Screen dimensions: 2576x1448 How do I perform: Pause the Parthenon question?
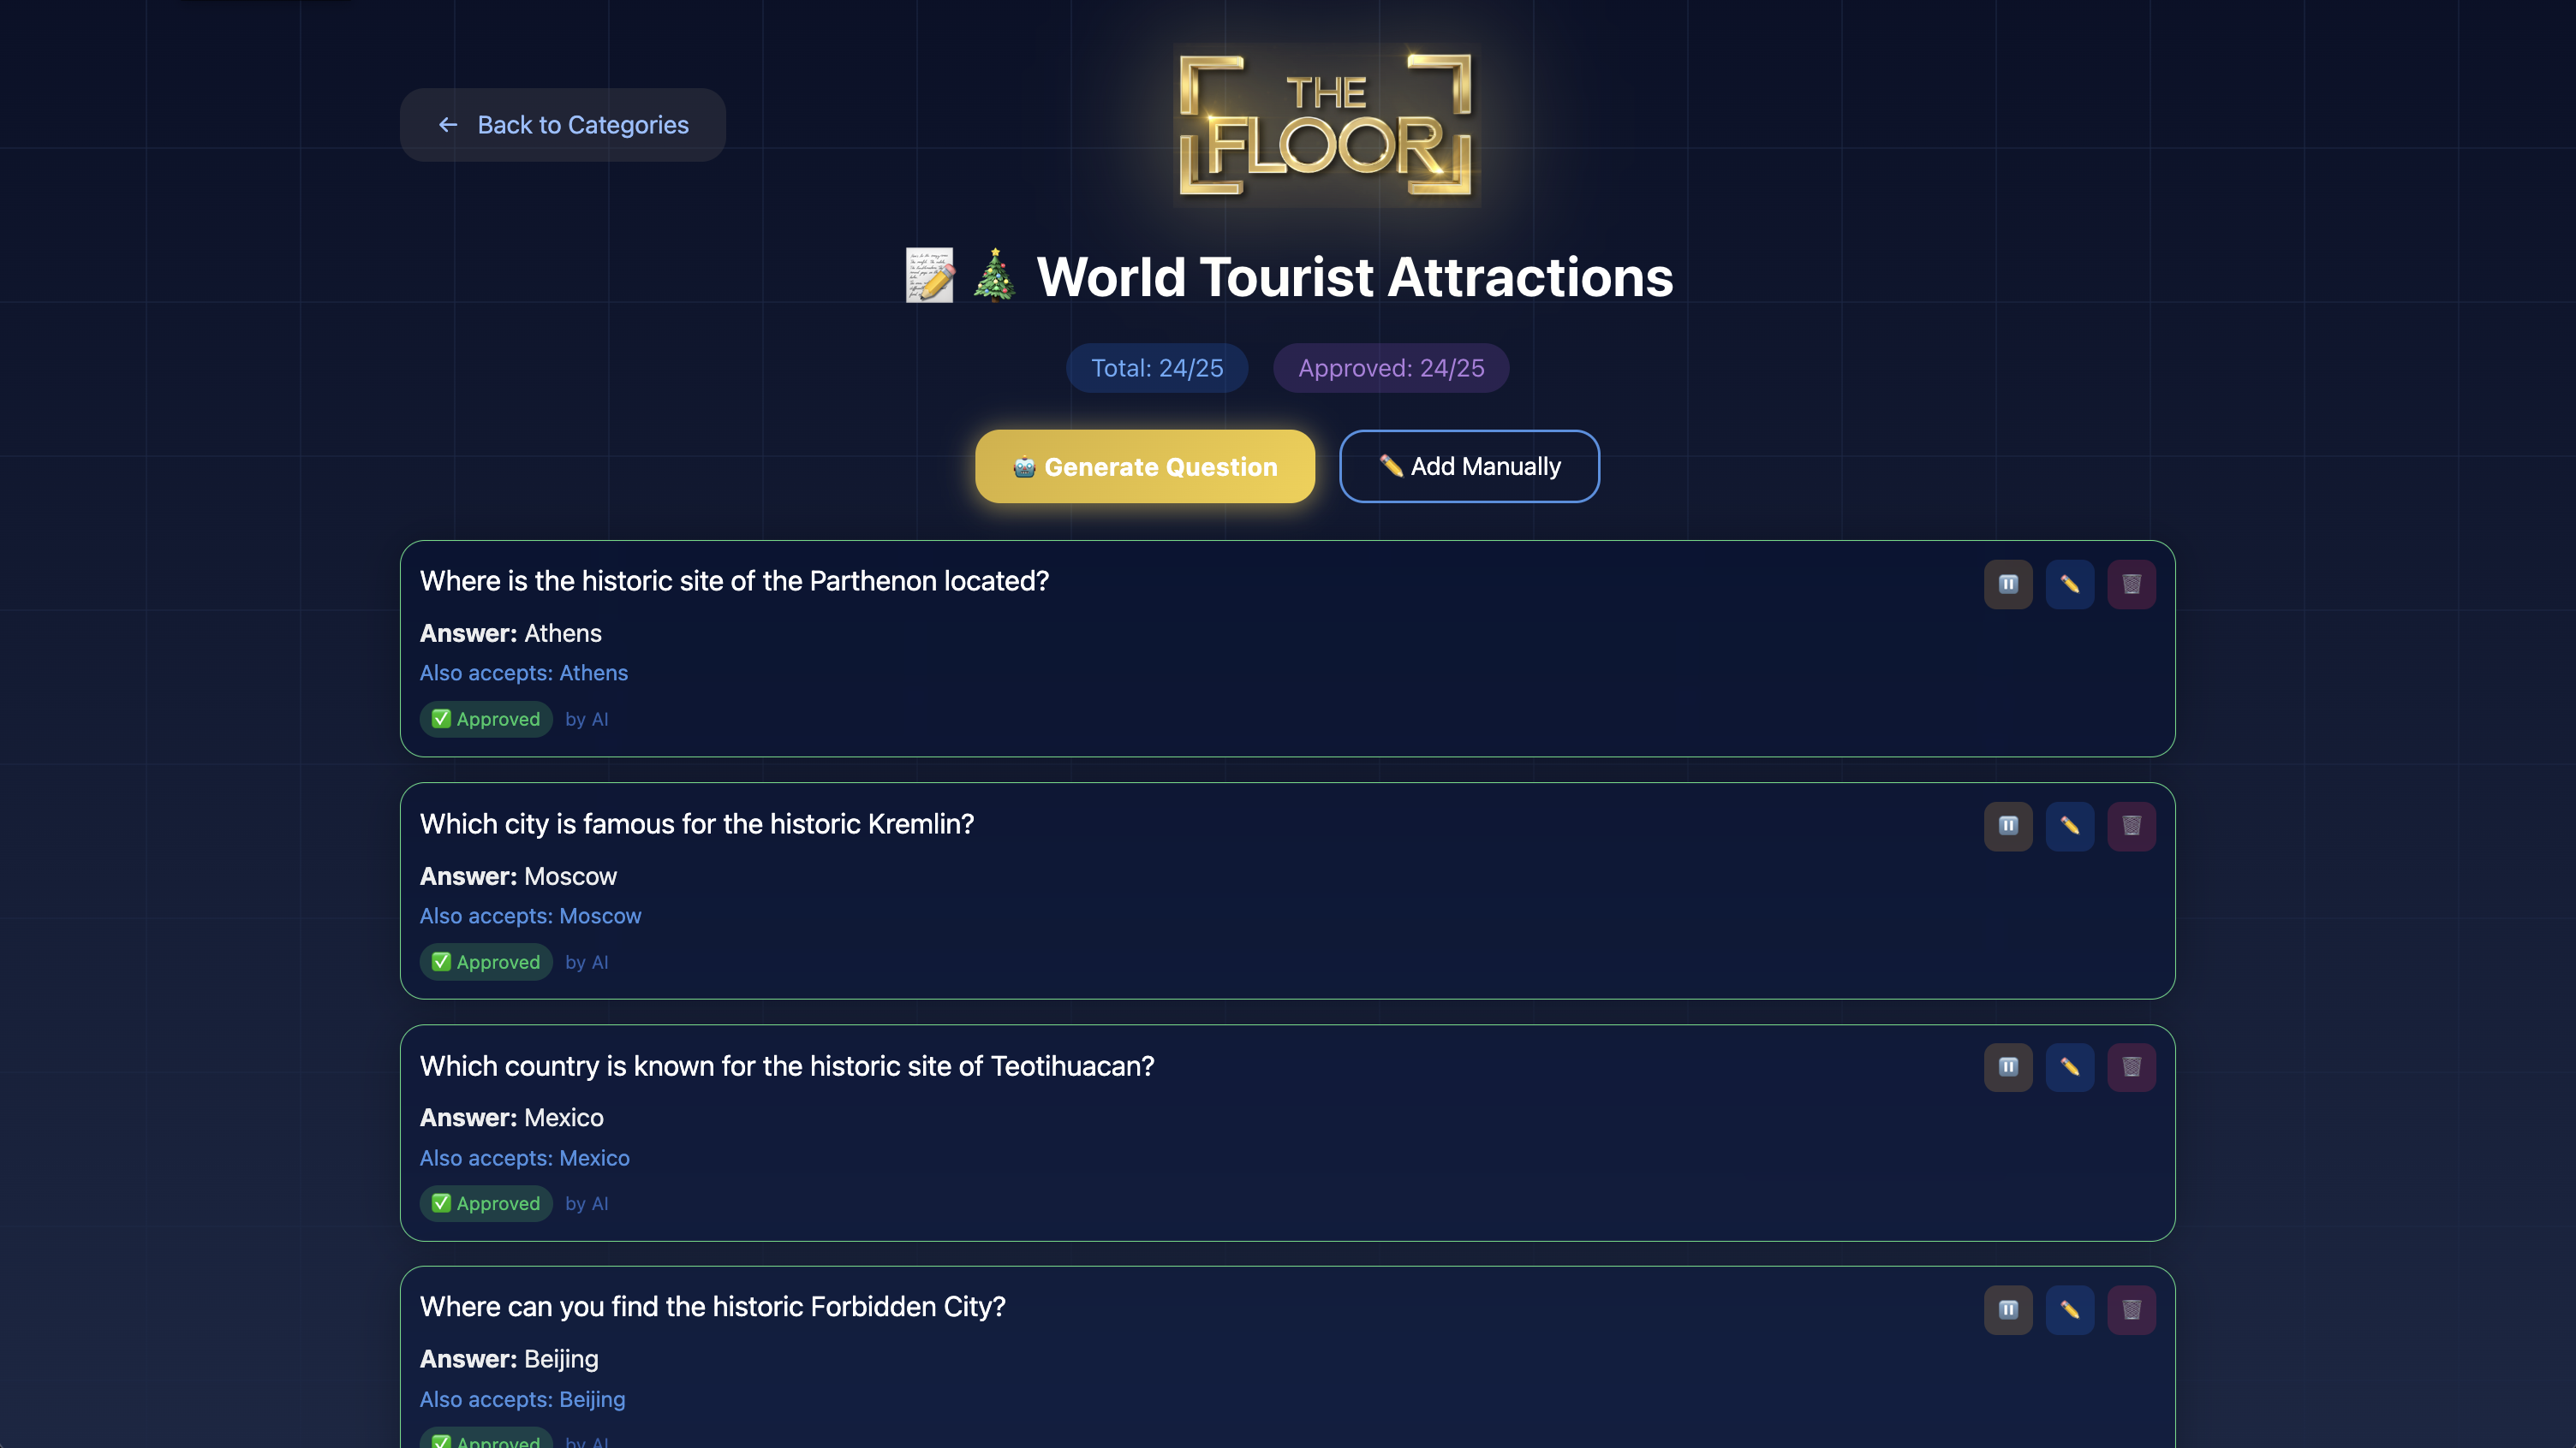[2008, 585]
